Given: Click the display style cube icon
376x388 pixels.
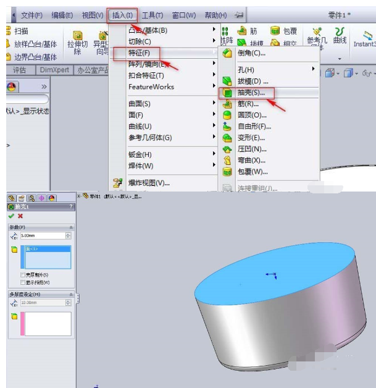Looking at the screenshot, I should tap(348, 74).
